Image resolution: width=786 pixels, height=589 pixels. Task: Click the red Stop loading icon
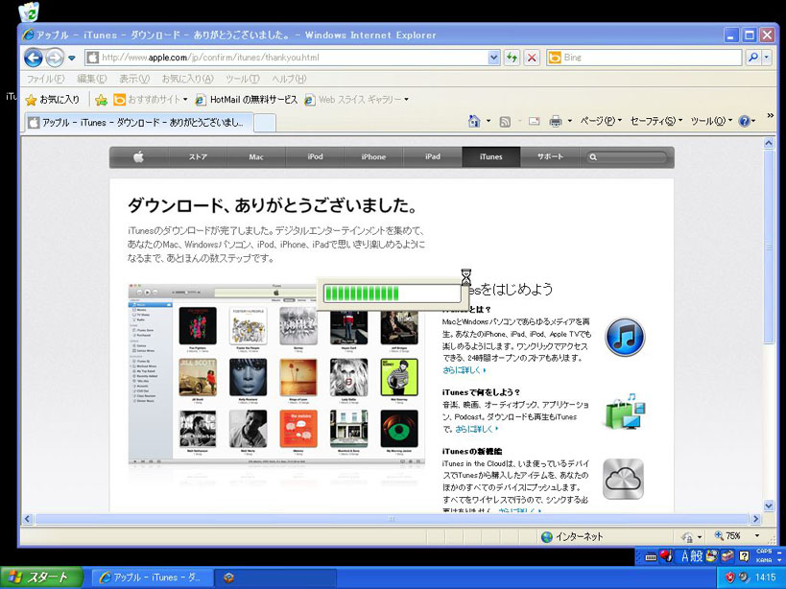pyautogui.click(x=532, y=58)
